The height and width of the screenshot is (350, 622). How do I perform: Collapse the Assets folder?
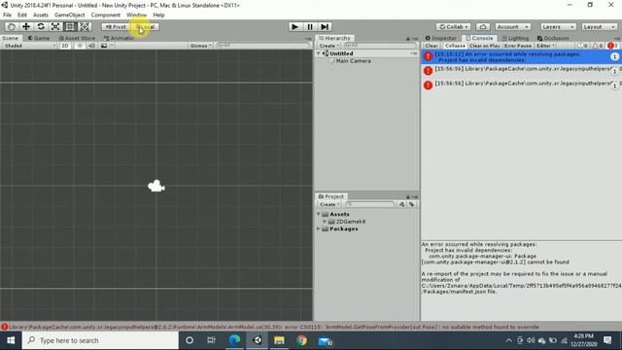click(319, 214)
